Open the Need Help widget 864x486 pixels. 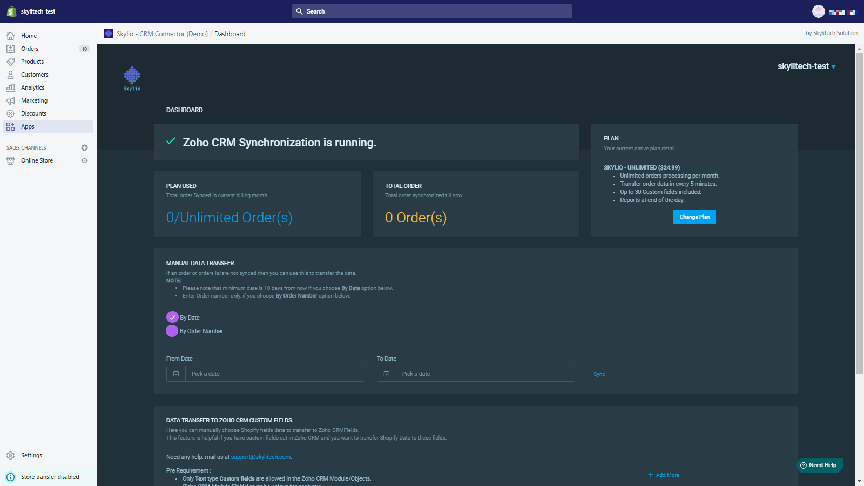819,465
